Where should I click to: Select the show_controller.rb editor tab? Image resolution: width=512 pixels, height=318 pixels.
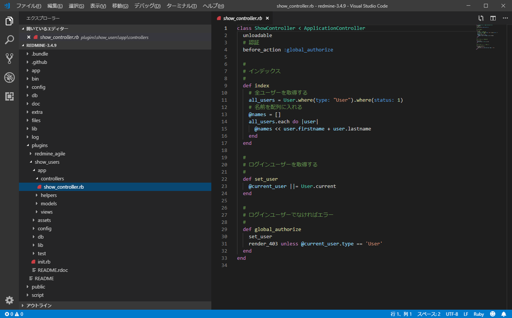[242, 18]
